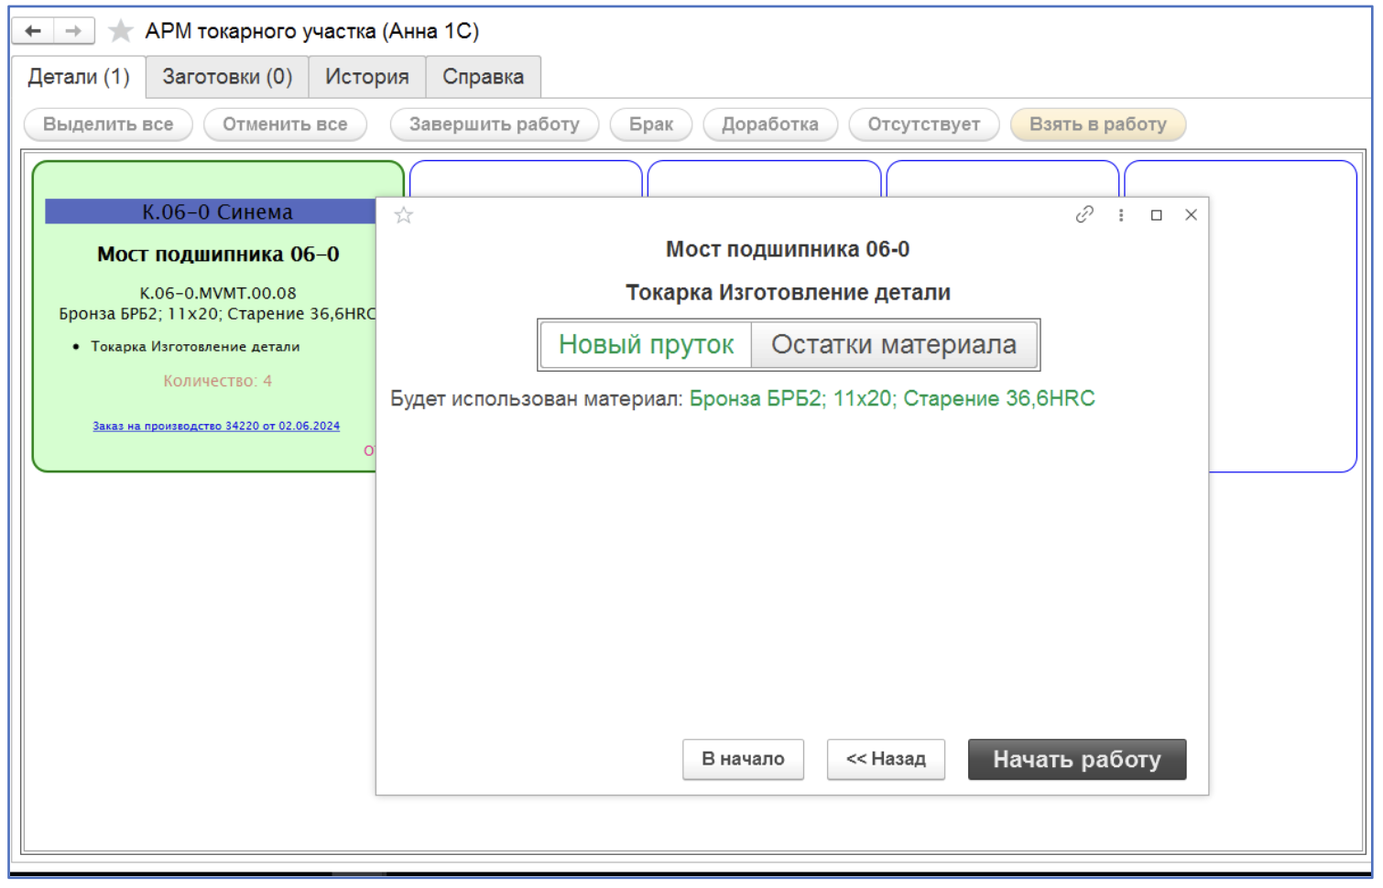Open the 'Детали (1)' tab

click(x=79, y=77)
